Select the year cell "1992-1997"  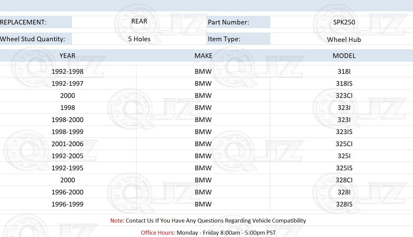pyautogui.click(x=67, y=83)
